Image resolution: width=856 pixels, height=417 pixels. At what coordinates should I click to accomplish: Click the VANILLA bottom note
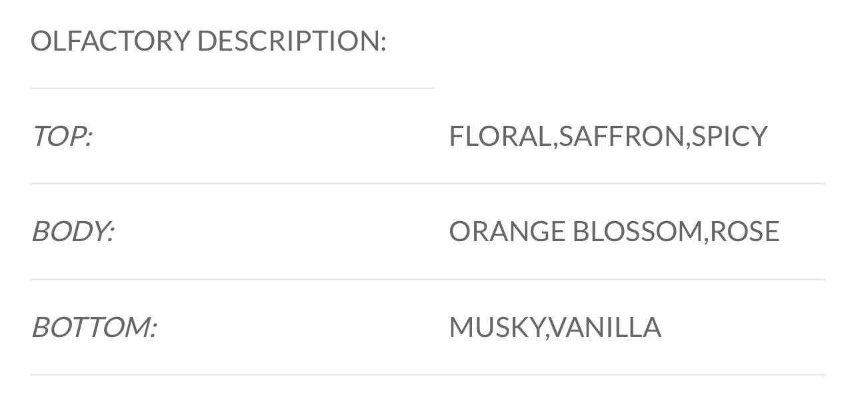click(606, 327)
